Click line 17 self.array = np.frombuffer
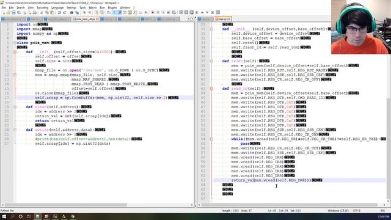The height and width of the screenshot is (220, 391). tap(101, 98)
